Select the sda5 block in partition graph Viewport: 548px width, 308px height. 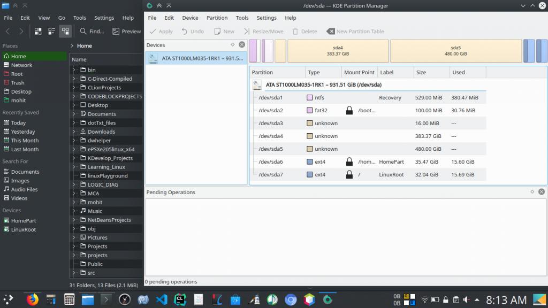pyautogui.click(x=455, y=51)
